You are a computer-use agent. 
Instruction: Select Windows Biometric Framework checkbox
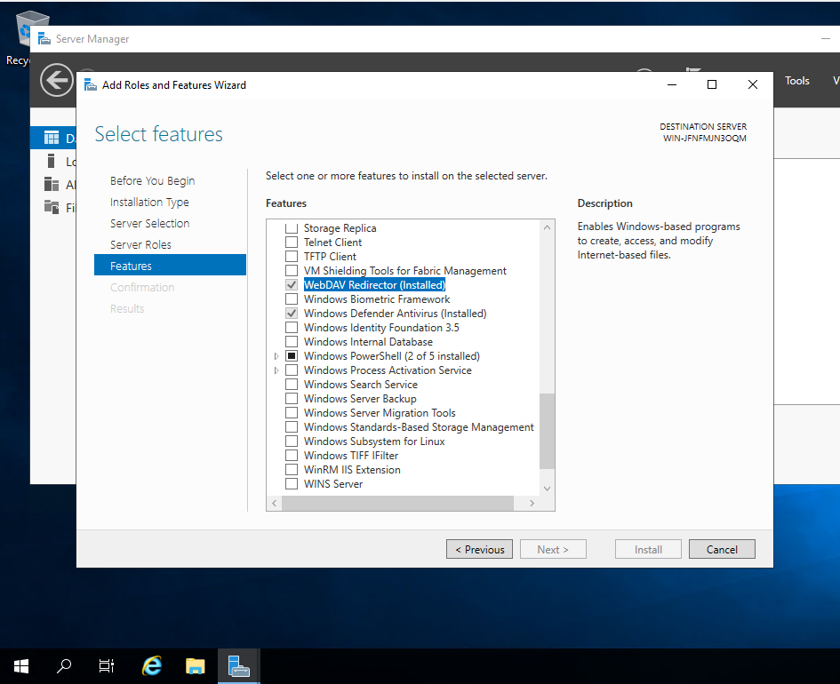(292, 298)
